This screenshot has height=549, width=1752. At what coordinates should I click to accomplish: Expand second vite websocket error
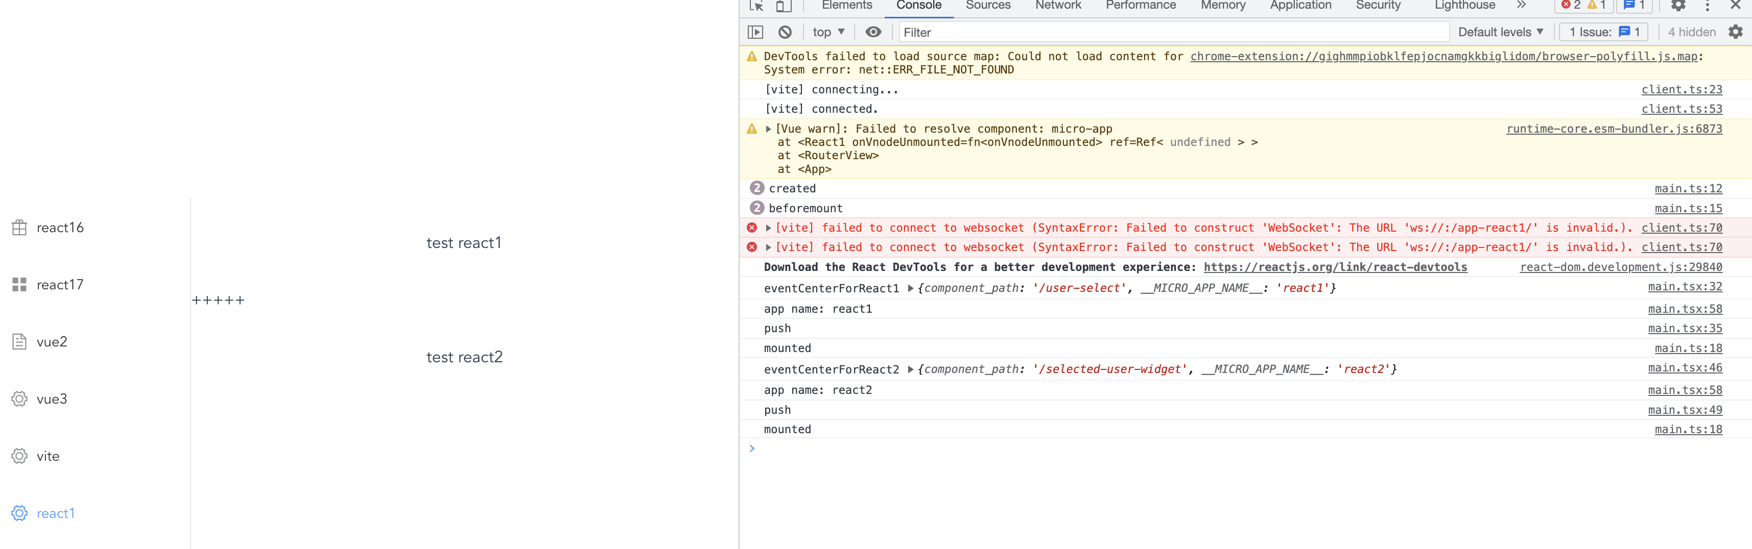pos(769,247)
